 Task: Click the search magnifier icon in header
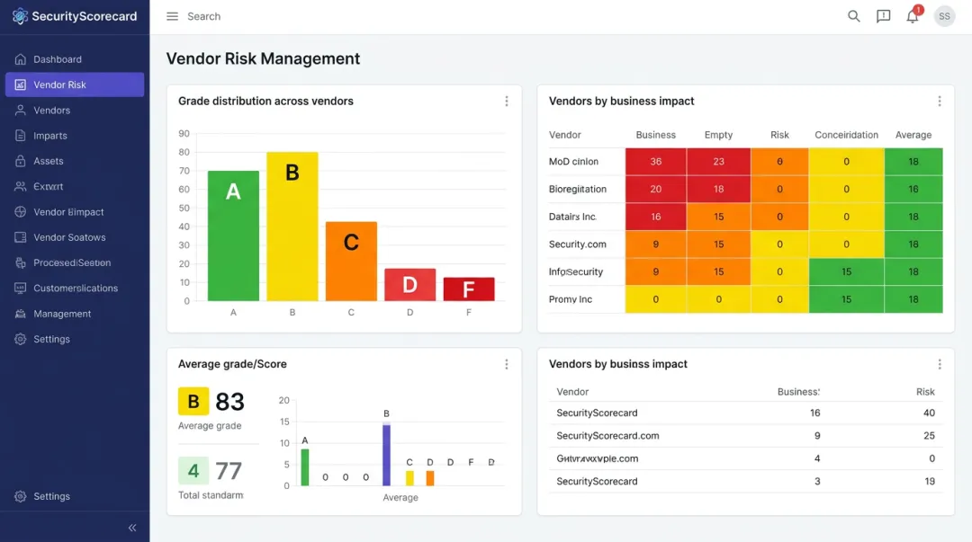[853, 16]
